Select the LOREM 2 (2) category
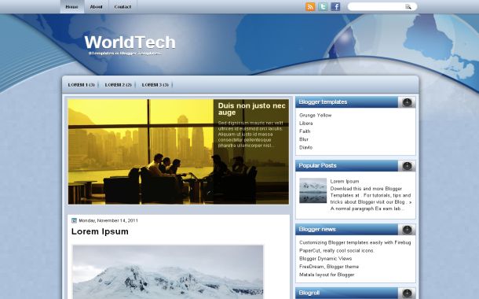 click(x=119, y=85)
